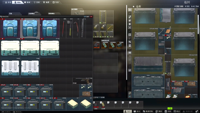The height and width of the screenshot is (113, 200).
Task: Click the 返回 back button
Action: (x=187, y=2)
